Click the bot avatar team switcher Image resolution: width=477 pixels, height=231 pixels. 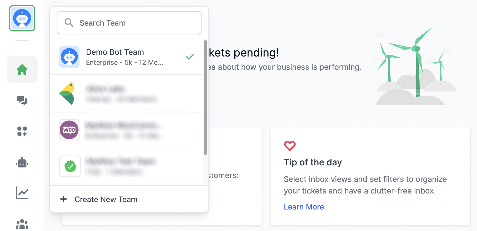point(22,18)
